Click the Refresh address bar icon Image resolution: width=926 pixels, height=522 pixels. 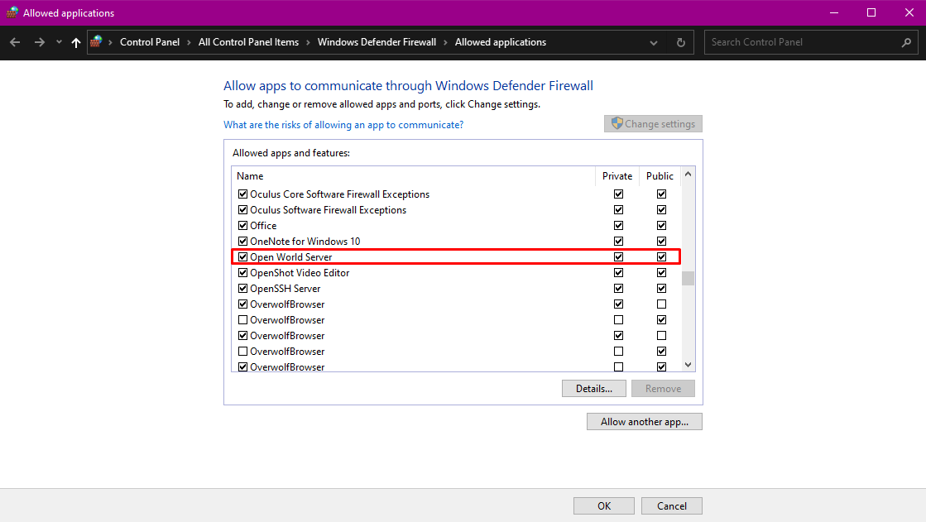tap(680, 42)
